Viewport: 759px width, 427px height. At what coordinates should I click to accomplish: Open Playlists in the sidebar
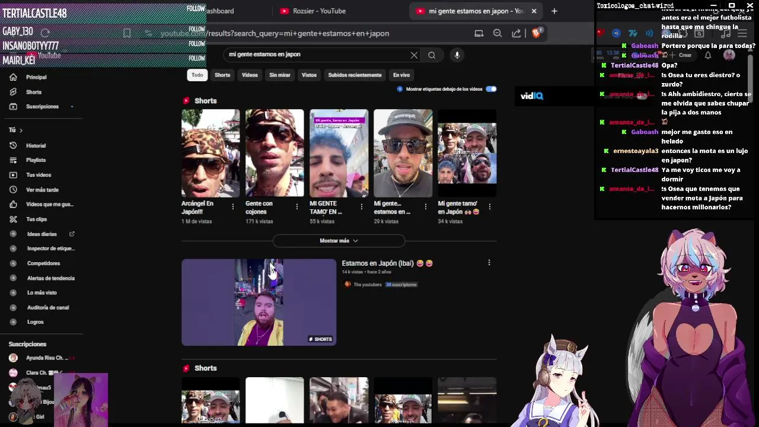click(36, 160)
